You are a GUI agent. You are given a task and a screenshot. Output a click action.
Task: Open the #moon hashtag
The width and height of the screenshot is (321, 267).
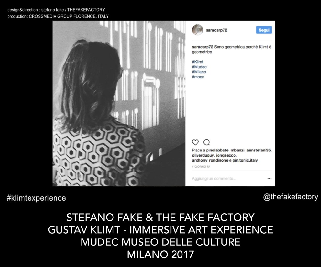[198, 77]
